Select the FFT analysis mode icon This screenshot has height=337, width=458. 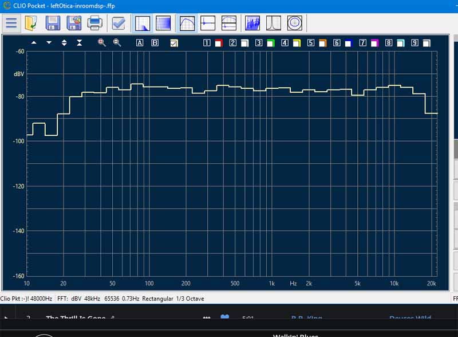143,23
